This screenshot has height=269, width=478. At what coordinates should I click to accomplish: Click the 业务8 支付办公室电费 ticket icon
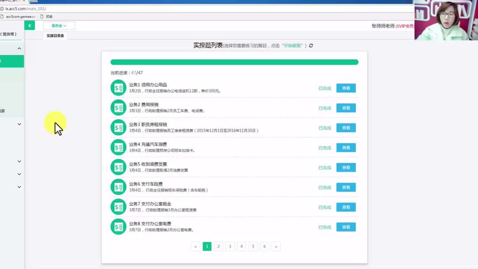[118, 227]
